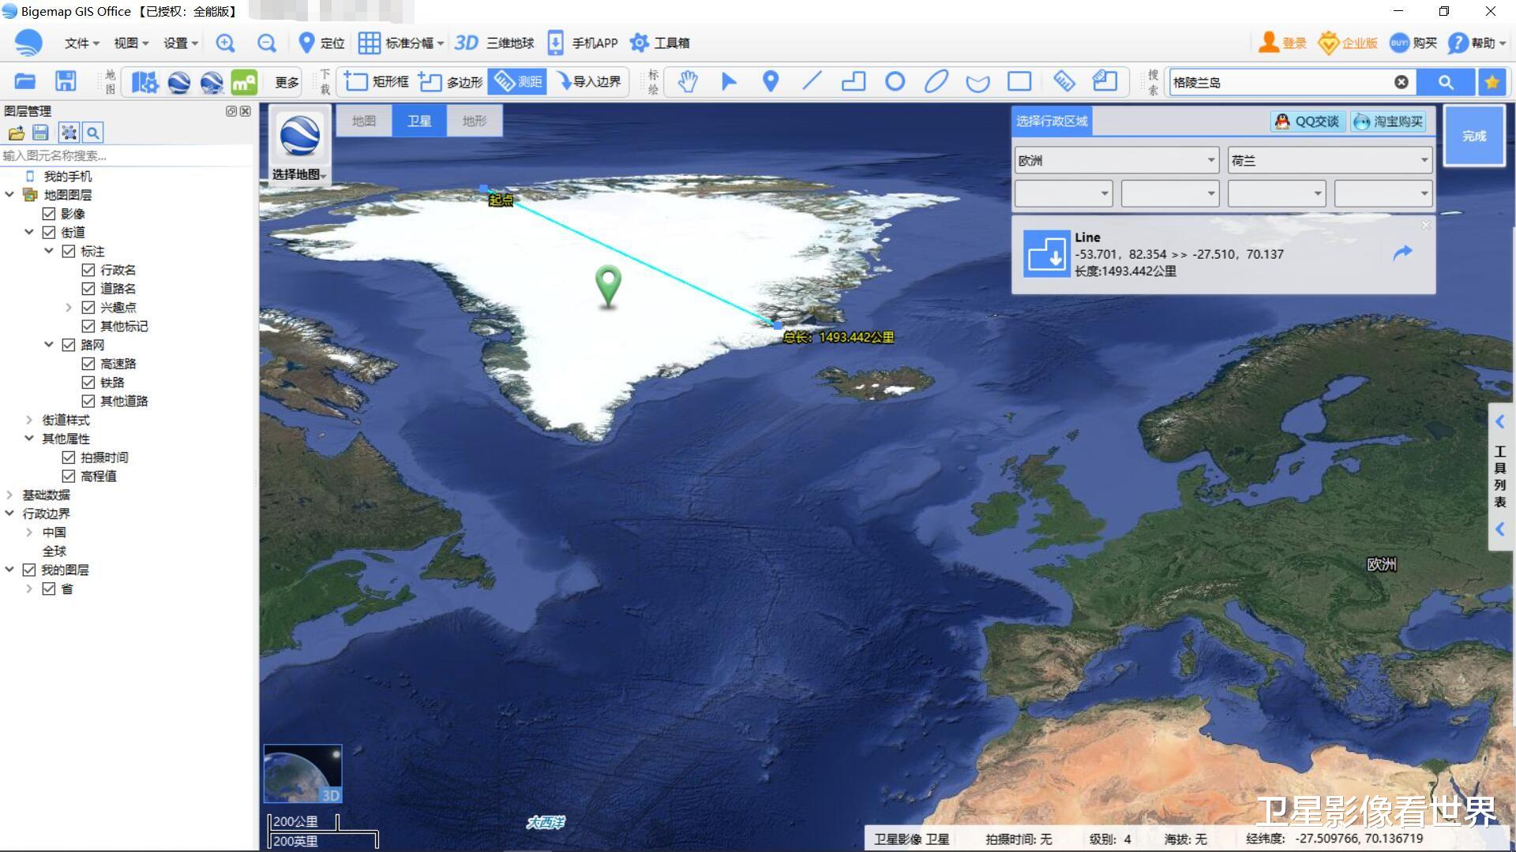Open the 文件 menu
Screen dimensions: 1516x852
pos(81,43)
